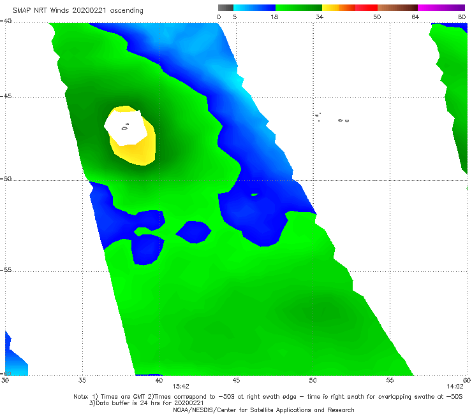This screenshot has width=472, height=414.
Task: Click the white no-data patch with island outline
Action: (125, 128)
